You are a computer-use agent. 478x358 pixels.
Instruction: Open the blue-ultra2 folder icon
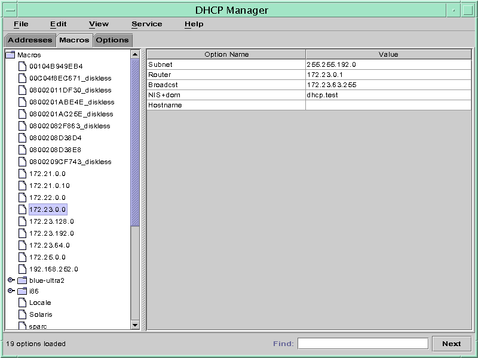(x=23, y=281)
